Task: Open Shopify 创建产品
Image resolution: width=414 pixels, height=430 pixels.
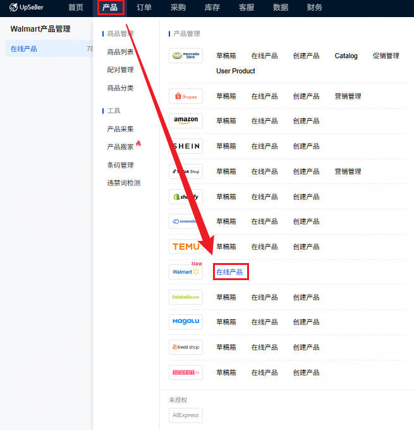Action: [307, 197]
